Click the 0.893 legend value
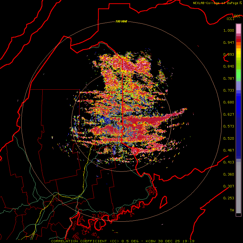 (229, 54)
